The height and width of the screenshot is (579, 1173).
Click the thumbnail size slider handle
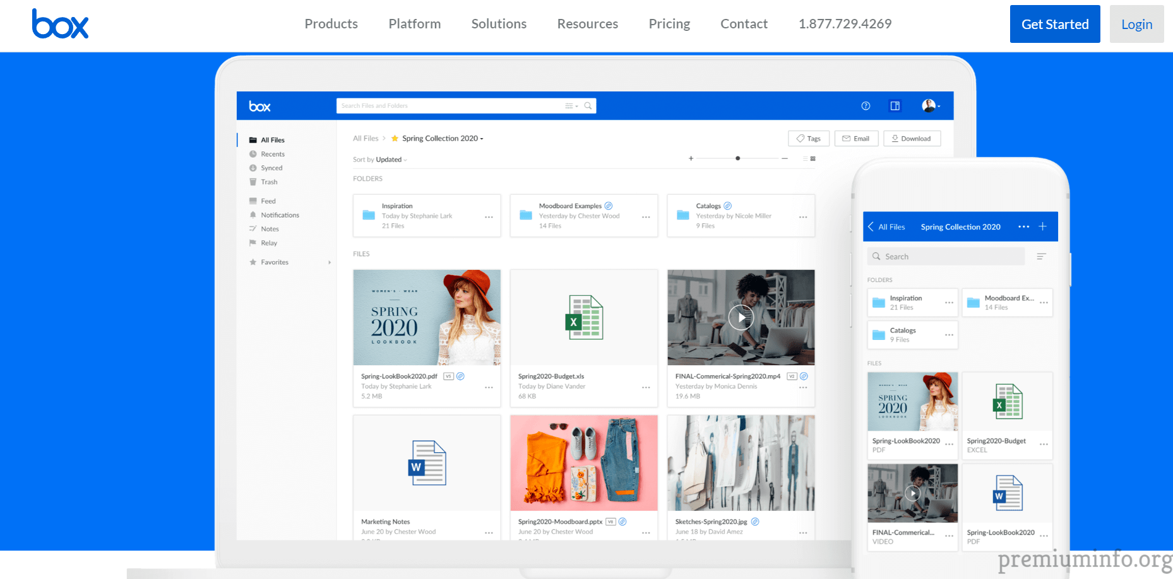737,158
